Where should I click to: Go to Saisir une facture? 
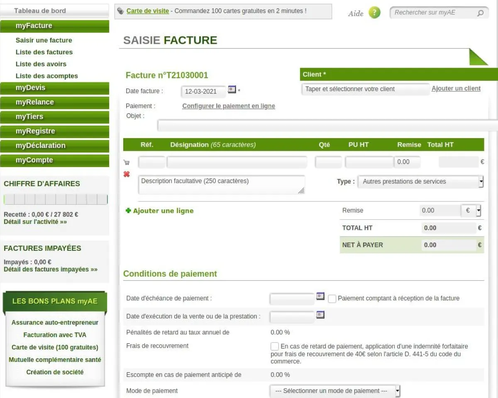(x=44, y=40)
